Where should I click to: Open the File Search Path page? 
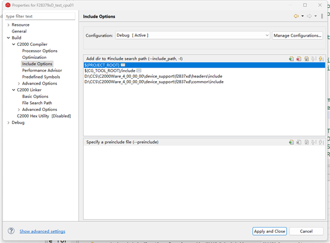click(37, 103)
